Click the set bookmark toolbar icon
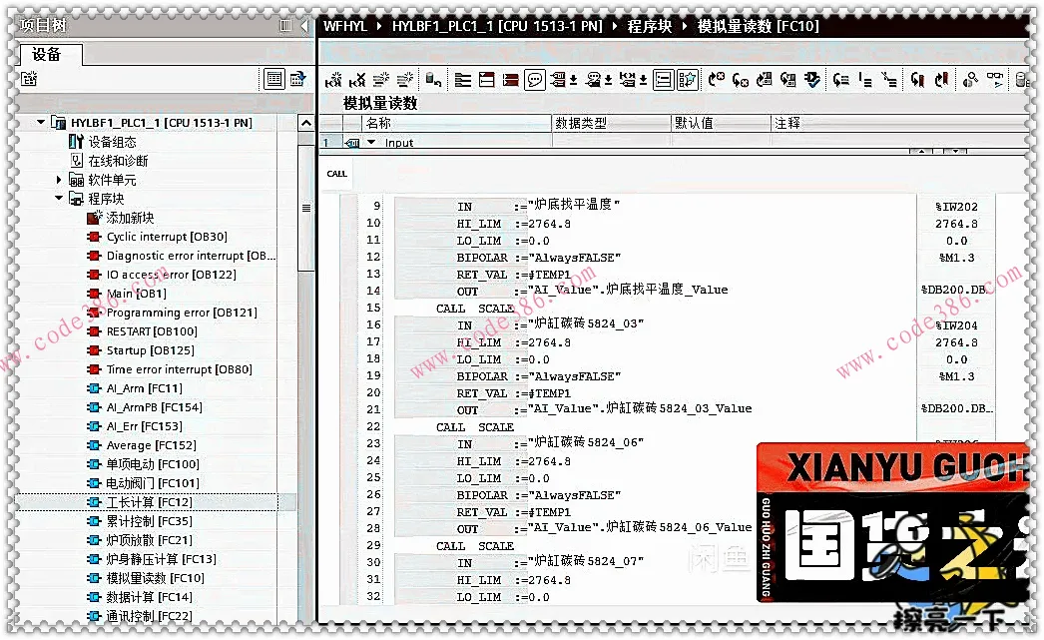The image size is (1044, 640). [917, 80]
